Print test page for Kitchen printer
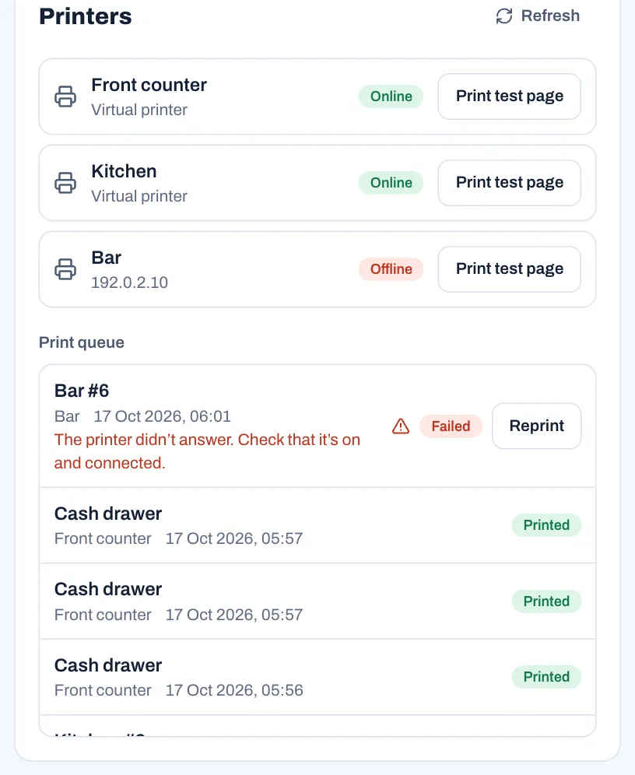The image size is (635, 775). click(510, 183)
